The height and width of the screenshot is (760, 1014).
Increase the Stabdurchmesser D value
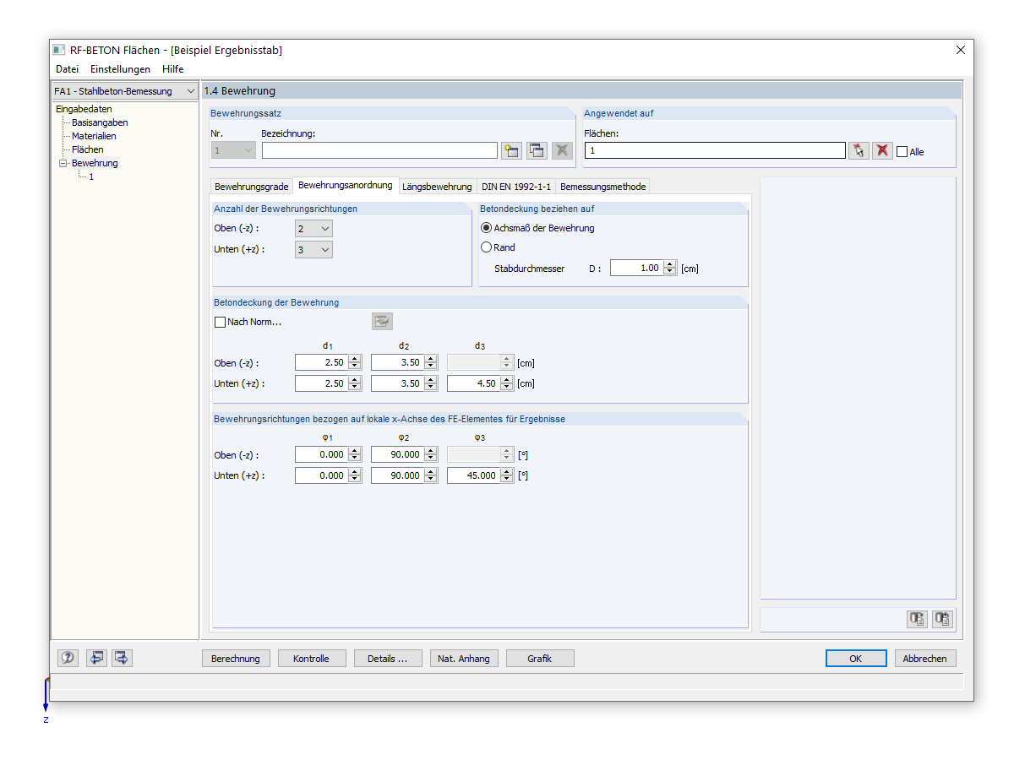[670, 264]
